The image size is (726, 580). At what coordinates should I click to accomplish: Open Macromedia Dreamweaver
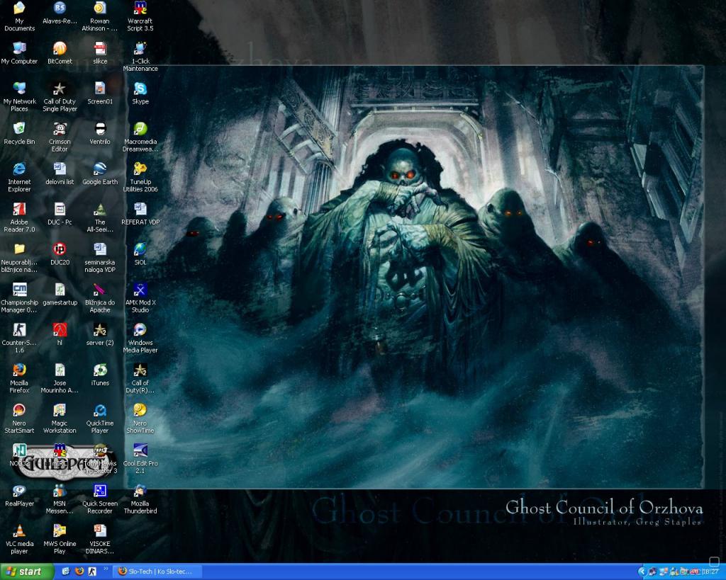pyautogui.click(x=140, y=137)
